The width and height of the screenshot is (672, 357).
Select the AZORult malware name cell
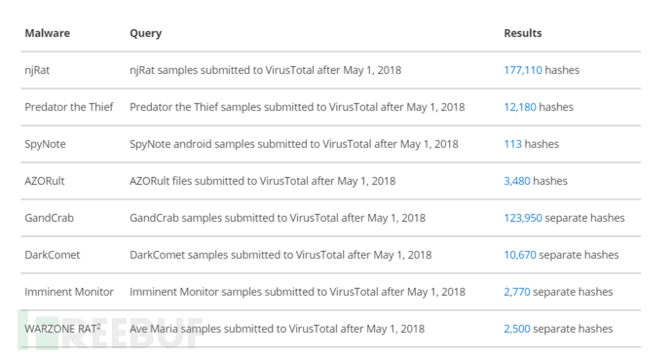point(45,181)
